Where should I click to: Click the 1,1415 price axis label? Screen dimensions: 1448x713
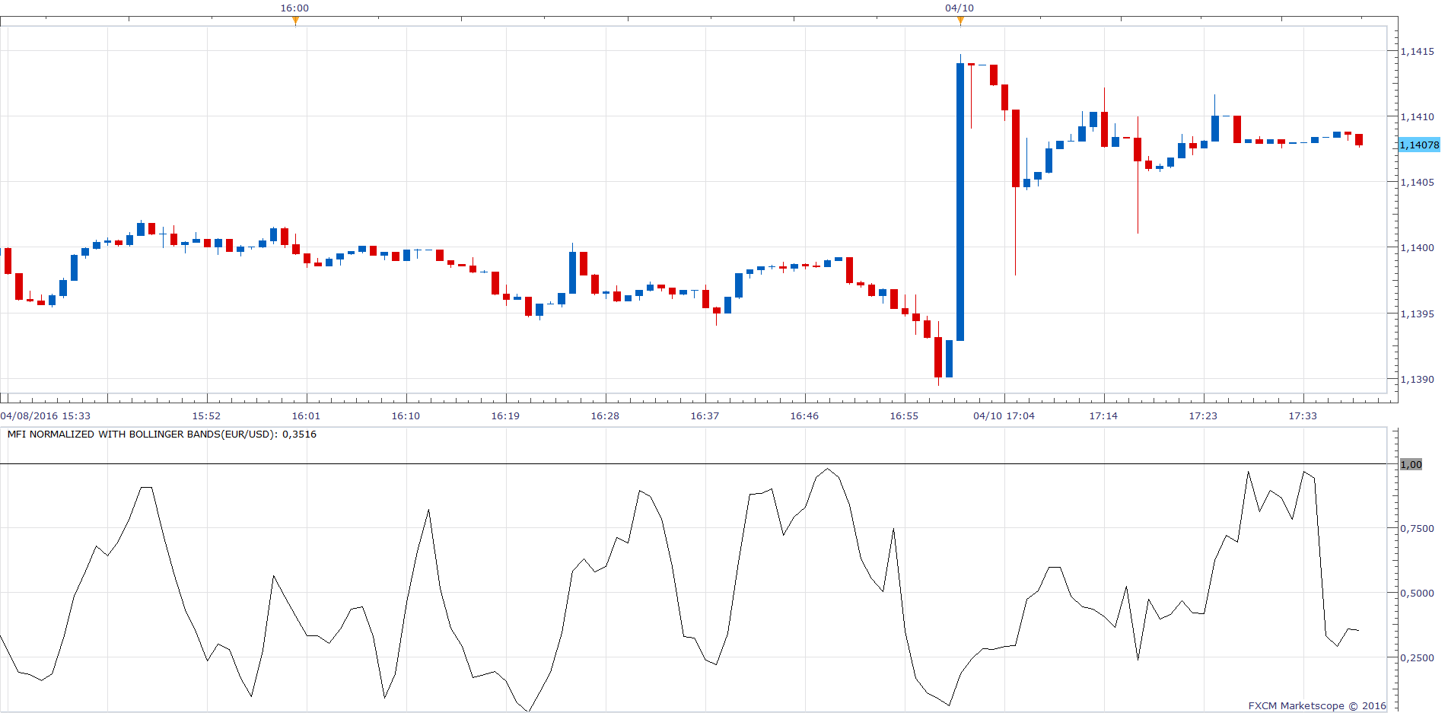point(1418,52)
